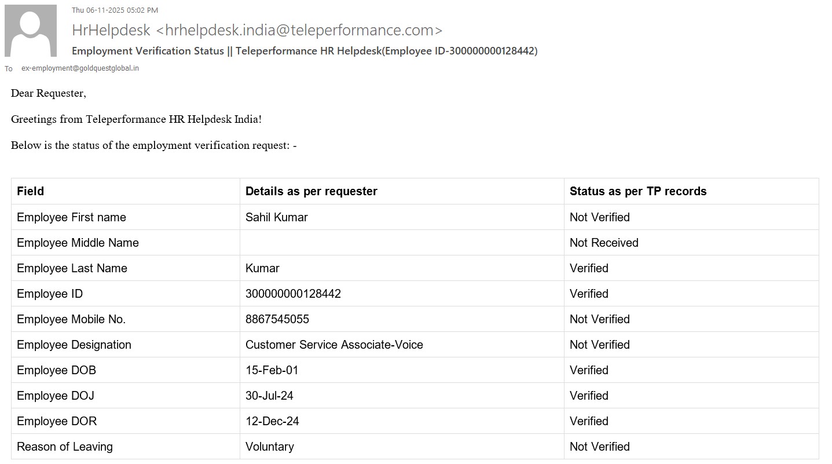This screenshot has height=464, width=832.
Task: Click the DOR value 12-Dec-24
Action: (272, 421)
